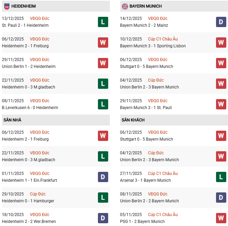Click L badge for B.Leverkusen 6-0 Heidenheim

[103, 104]
